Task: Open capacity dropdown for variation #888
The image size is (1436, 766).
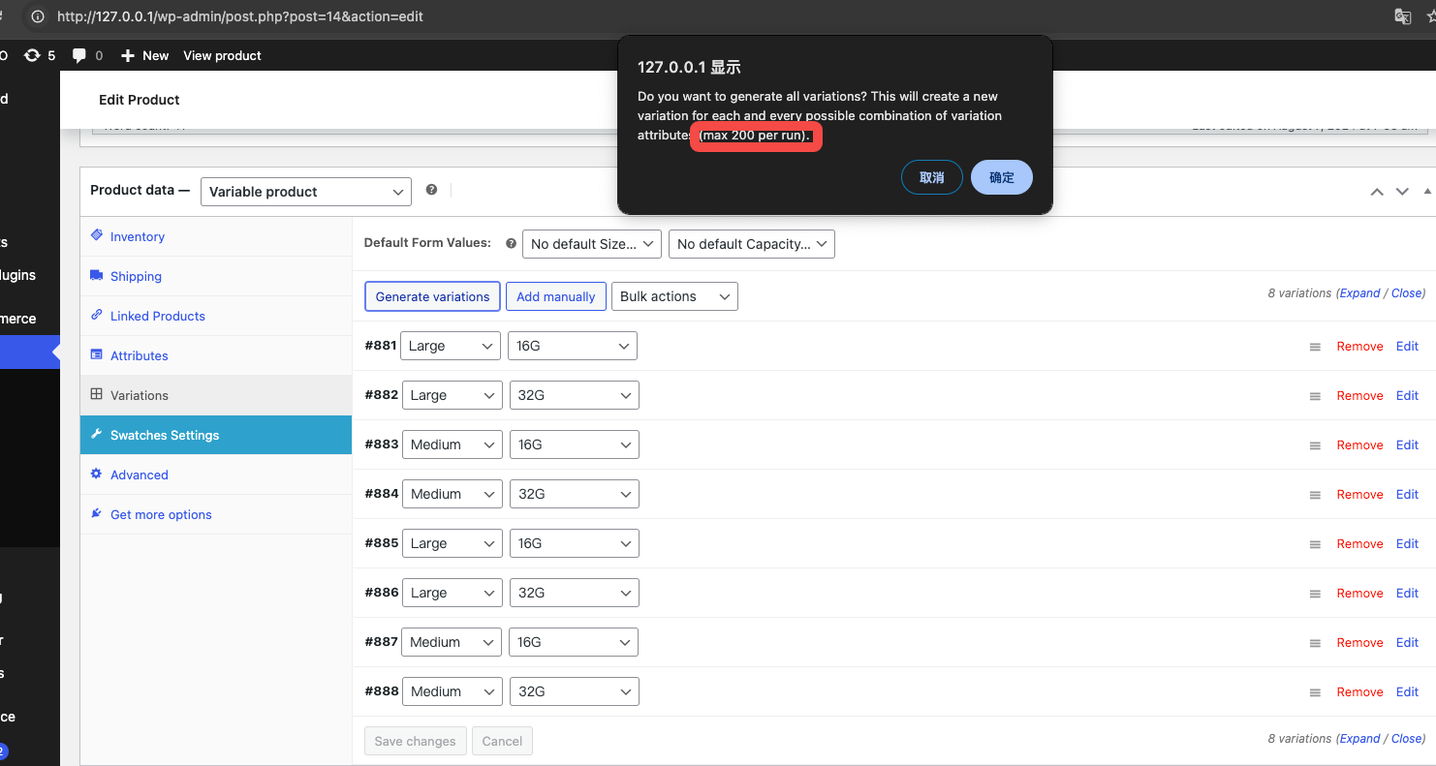Action: click(574, 691)
